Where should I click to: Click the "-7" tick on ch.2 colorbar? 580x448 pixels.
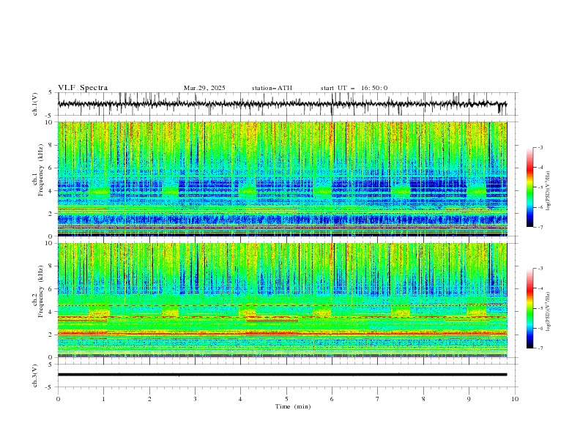pos(540,348)
